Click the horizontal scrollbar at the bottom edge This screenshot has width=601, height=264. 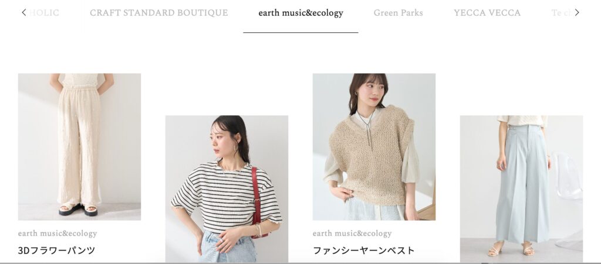coord(300,263)
